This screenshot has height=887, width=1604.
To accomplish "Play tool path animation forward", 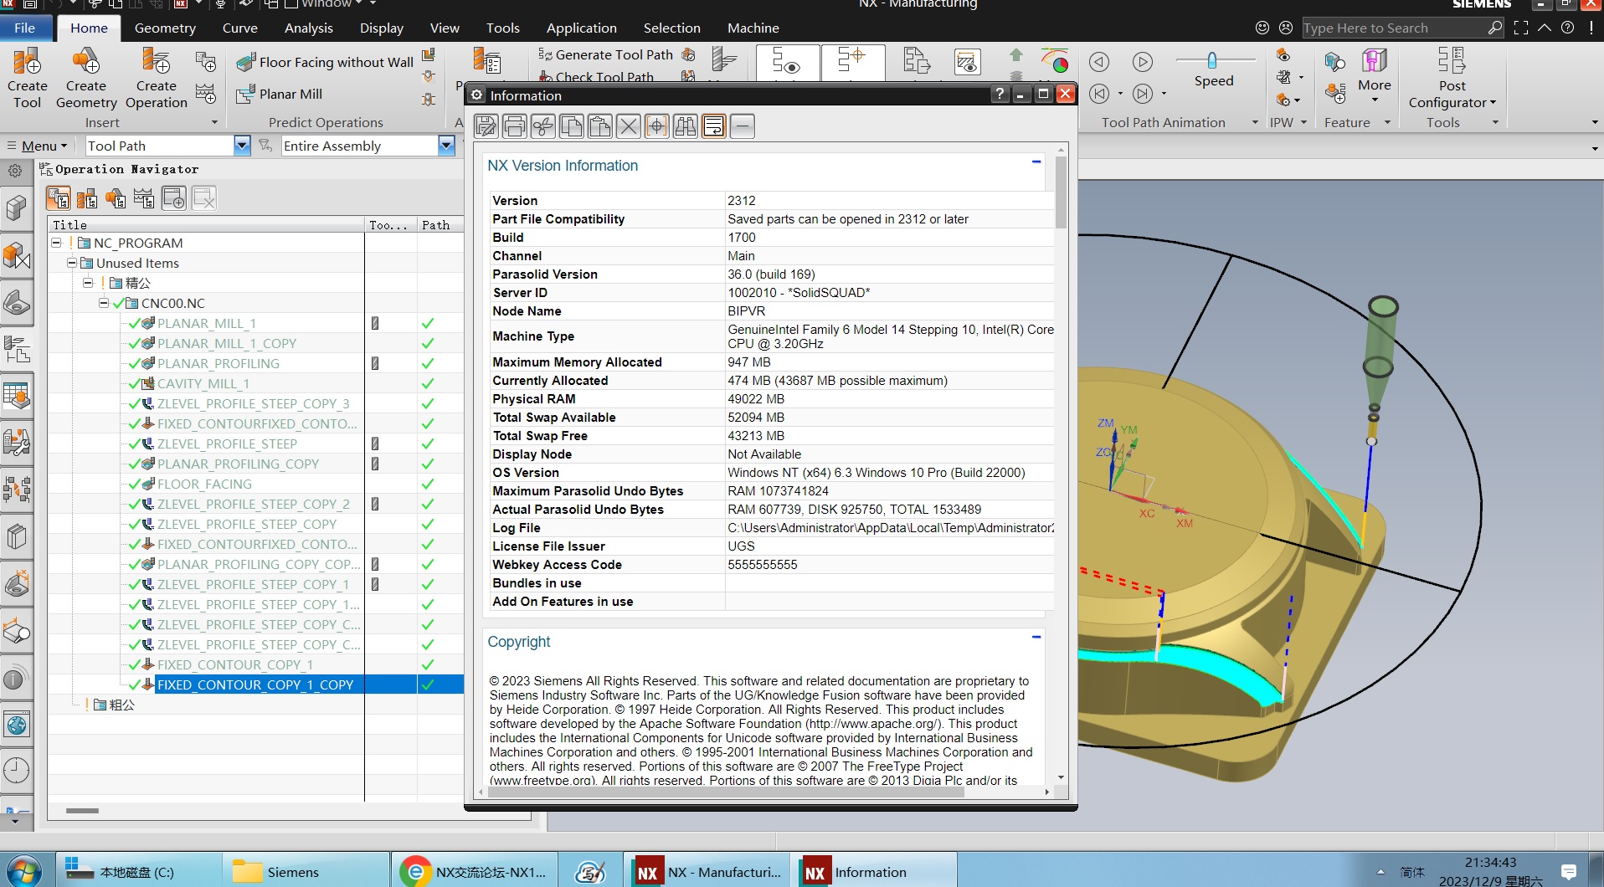I will tap(1143, 62).
